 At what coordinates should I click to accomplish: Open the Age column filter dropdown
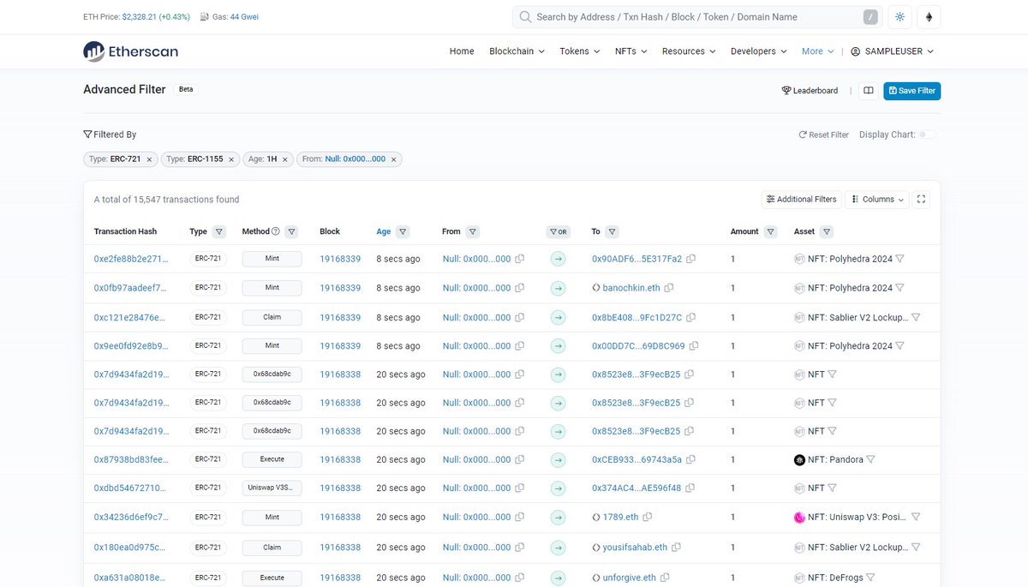click(402, 231)
